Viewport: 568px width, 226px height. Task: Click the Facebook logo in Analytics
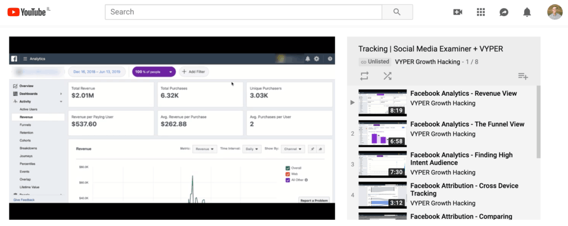click(14, 59)
